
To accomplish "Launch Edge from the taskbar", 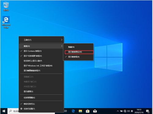I will tap(73, 111).
